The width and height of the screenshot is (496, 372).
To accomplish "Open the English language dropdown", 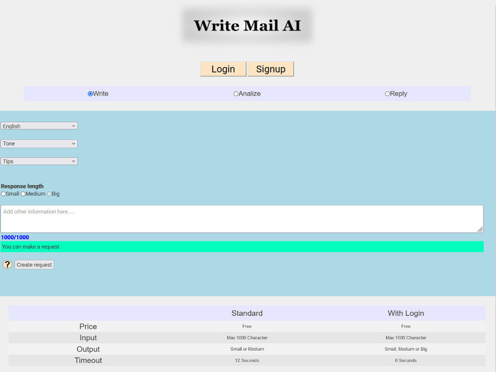I will 39,126.
